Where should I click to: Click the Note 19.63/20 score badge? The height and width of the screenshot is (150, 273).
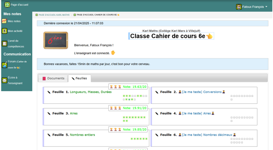[x=128, y=87]
